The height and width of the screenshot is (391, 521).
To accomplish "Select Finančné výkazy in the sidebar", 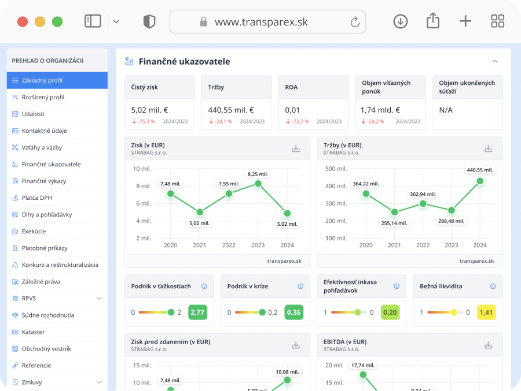I will [x=44, y=181].
